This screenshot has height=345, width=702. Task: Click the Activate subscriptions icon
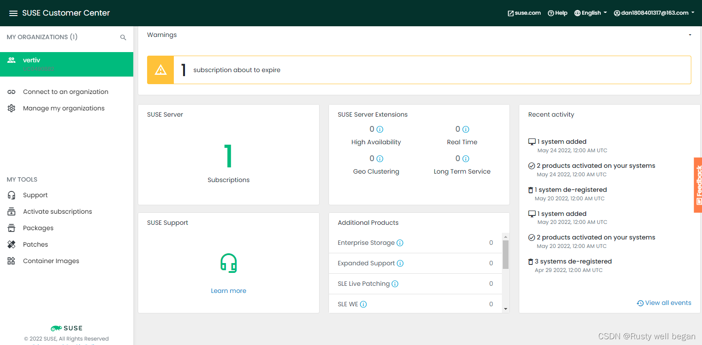12,211
